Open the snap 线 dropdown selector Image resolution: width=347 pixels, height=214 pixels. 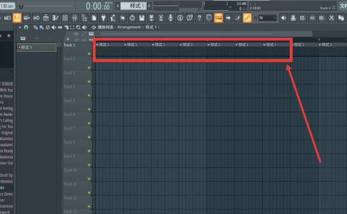pyautogui.click(x=267, y=18)
